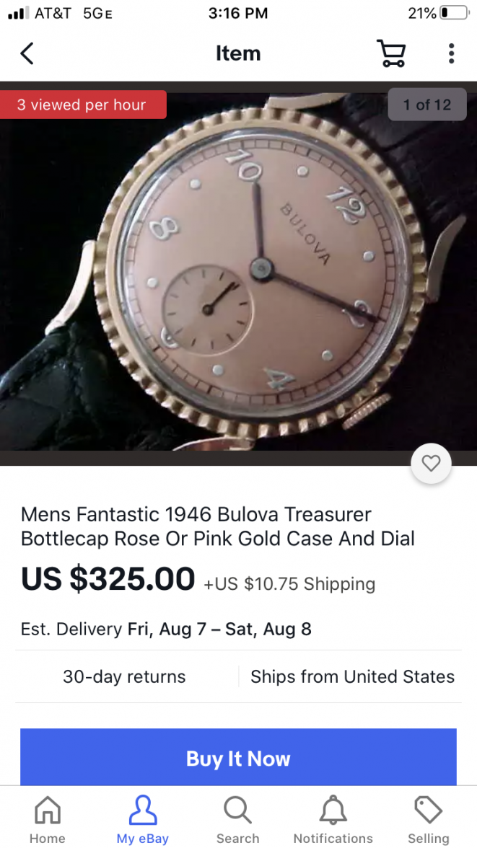Open the Selling tag tab

click(428, 819)
